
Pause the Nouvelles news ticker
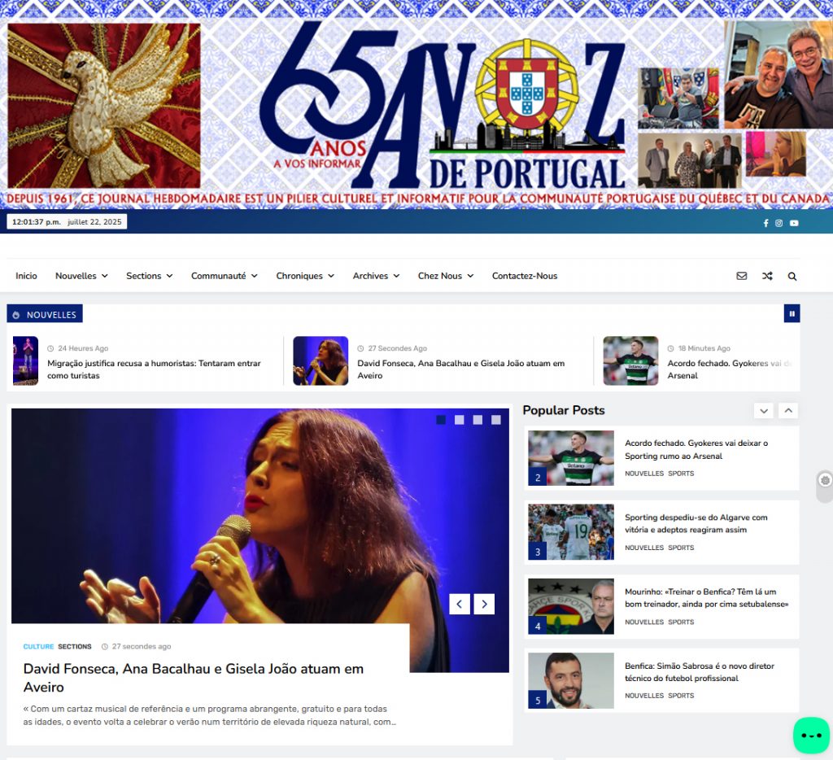(792, 313)
